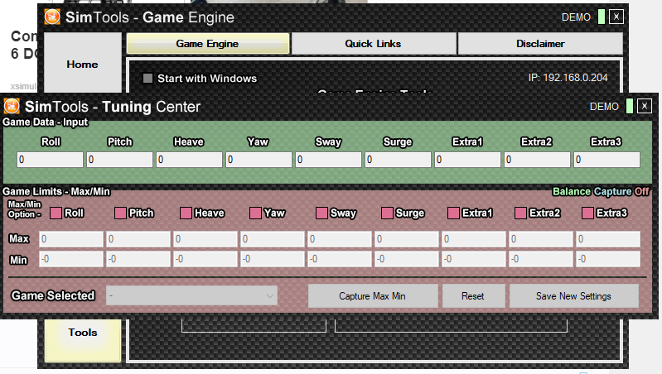Click the SimTools logo in Tuning Center title
Image resolution: width=662 pixels, height=374 pixels.
12,106
